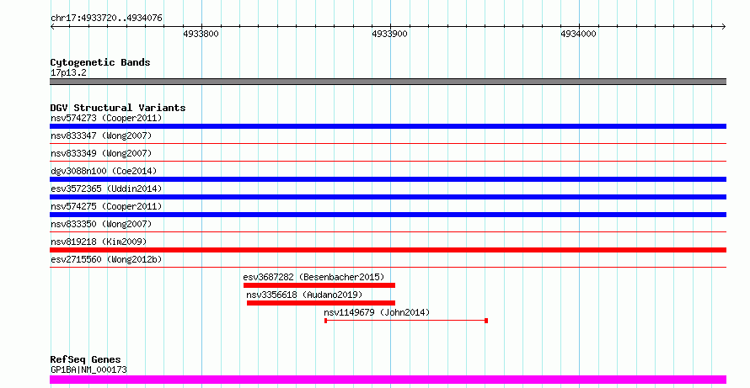Click the thin red line of esv2715560
Image resolution: width=750 pixels, height=388 pixels.
388,267
